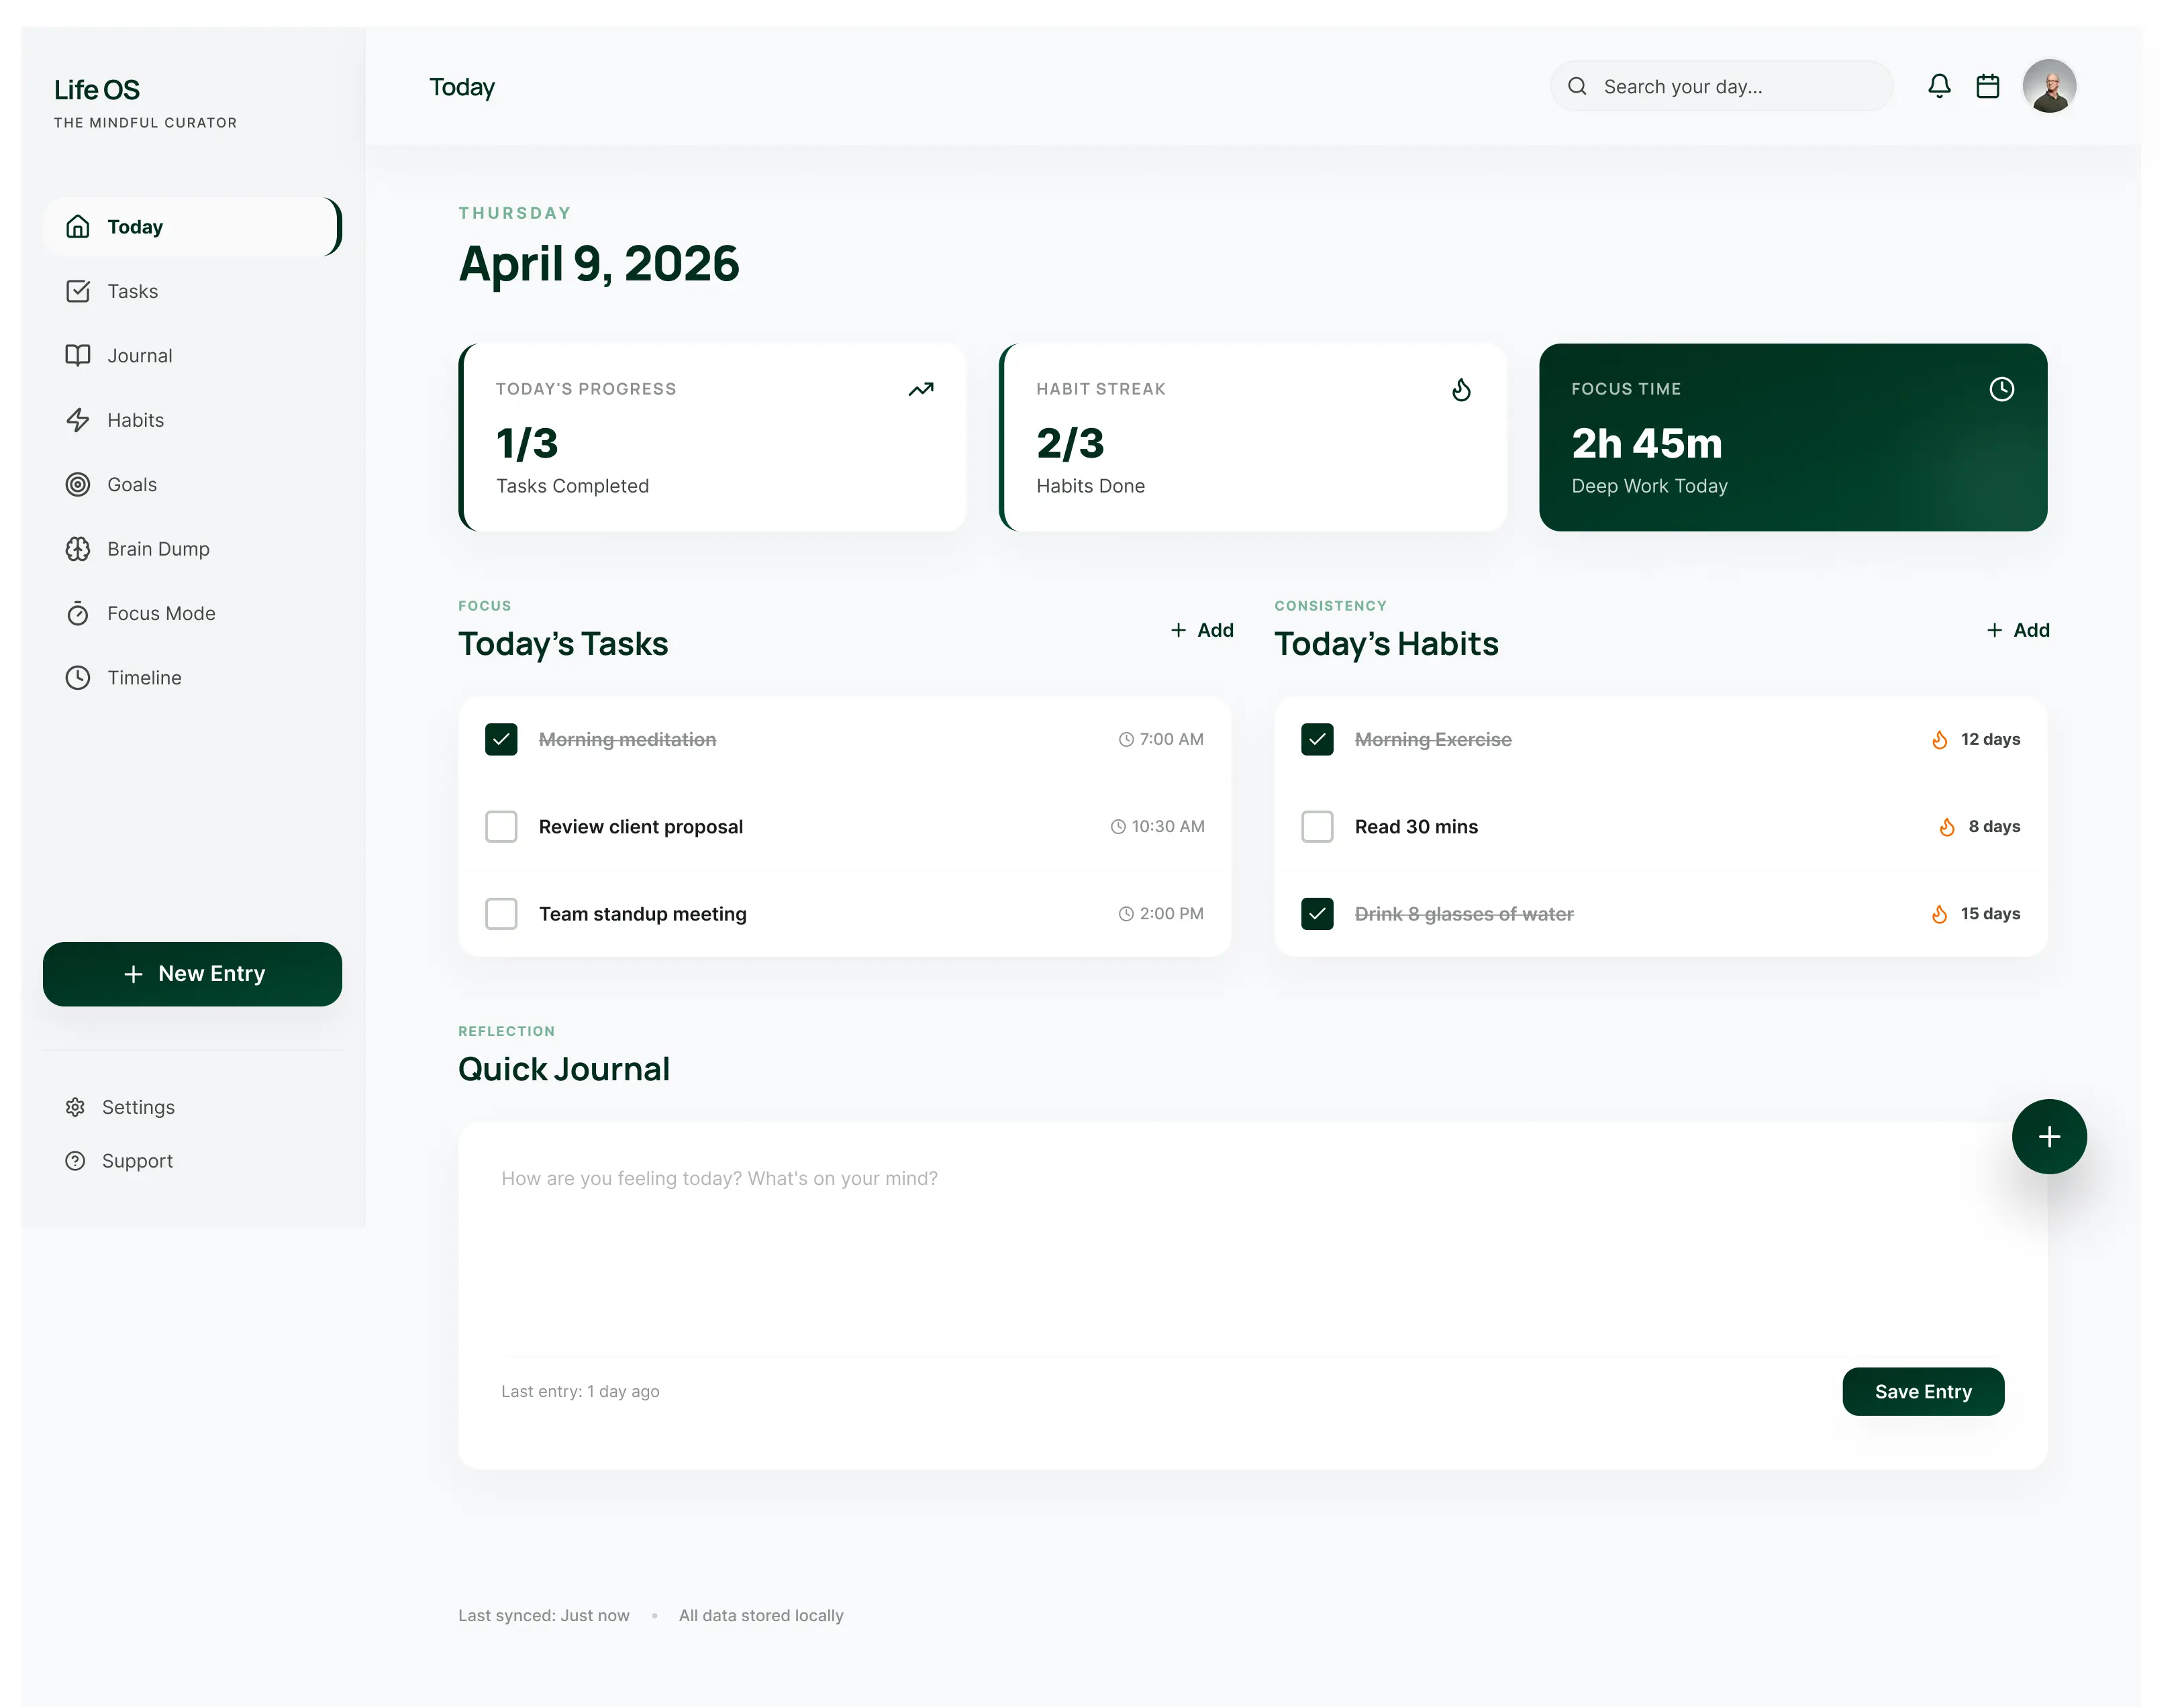Go to the Tasks page
2184x1707 pixels.
(192, 291)
